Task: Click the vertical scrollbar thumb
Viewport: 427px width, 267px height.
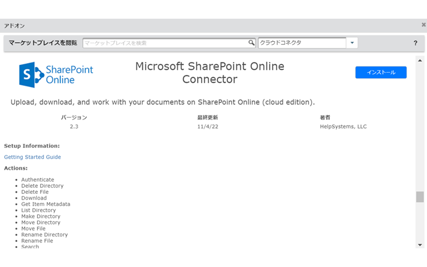Action: click(420, 197)
